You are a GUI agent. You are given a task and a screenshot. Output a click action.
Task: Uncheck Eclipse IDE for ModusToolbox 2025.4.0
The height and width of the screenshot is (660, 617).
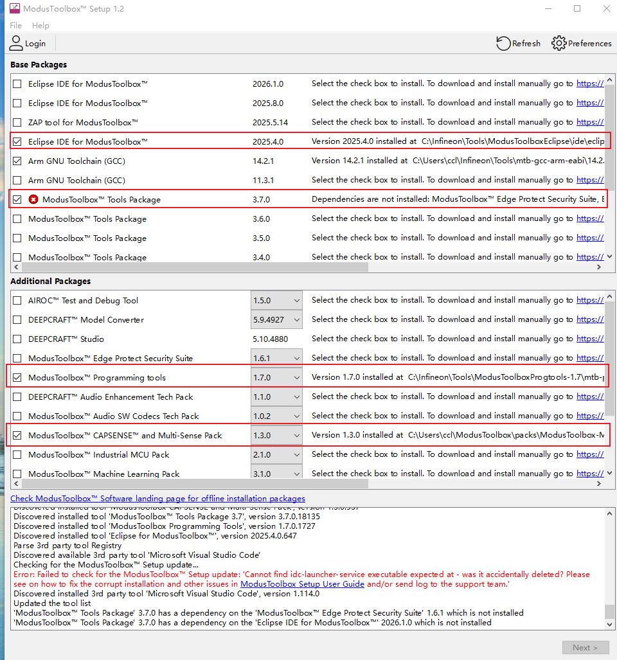17,142
